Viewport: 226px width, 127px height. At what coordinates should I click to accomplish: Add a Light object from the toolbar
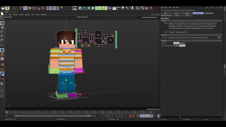tap(123, 8)
